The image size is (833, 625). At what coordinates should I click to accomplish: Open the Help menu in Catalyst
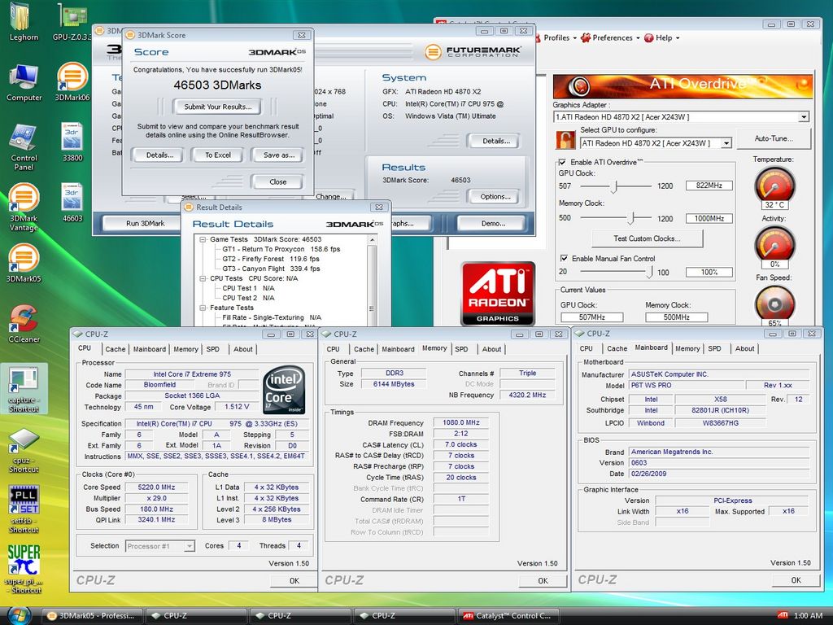pyautogui.click(x=662, y=37)
